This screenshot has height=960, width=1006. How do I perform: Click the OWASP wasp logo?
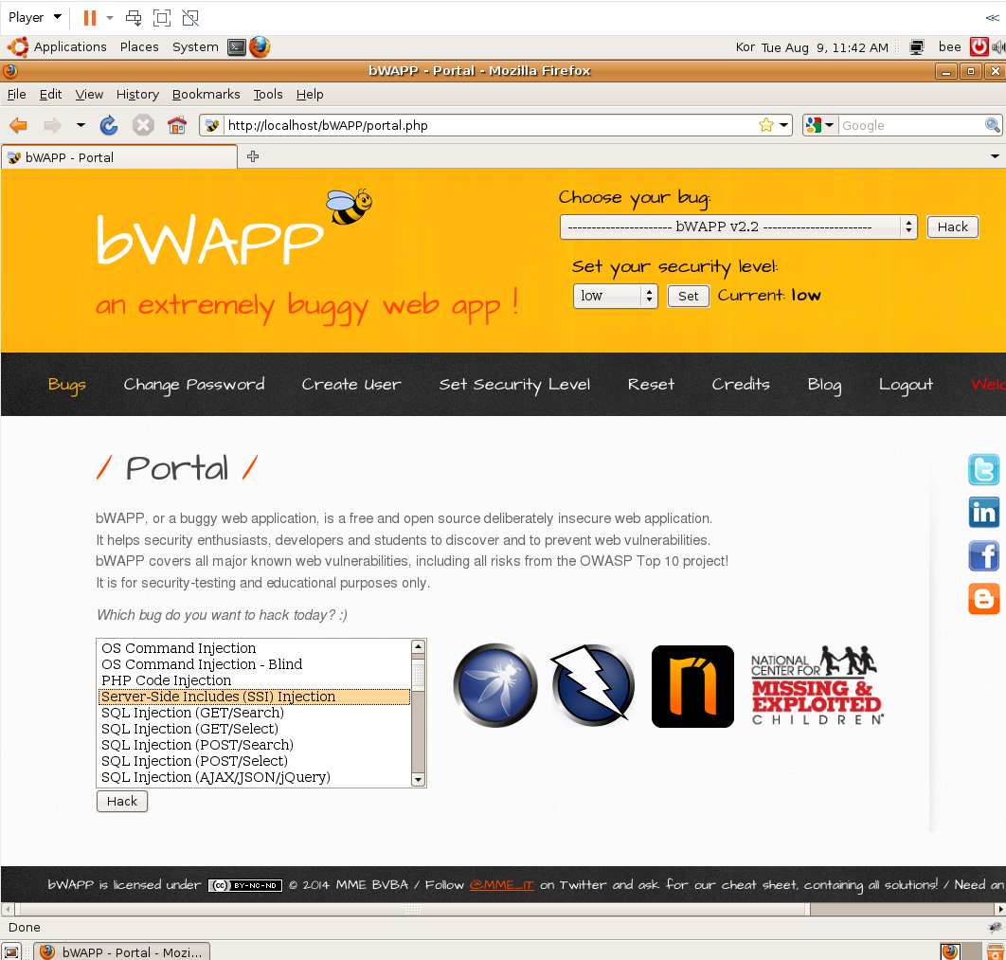point(495,685)
